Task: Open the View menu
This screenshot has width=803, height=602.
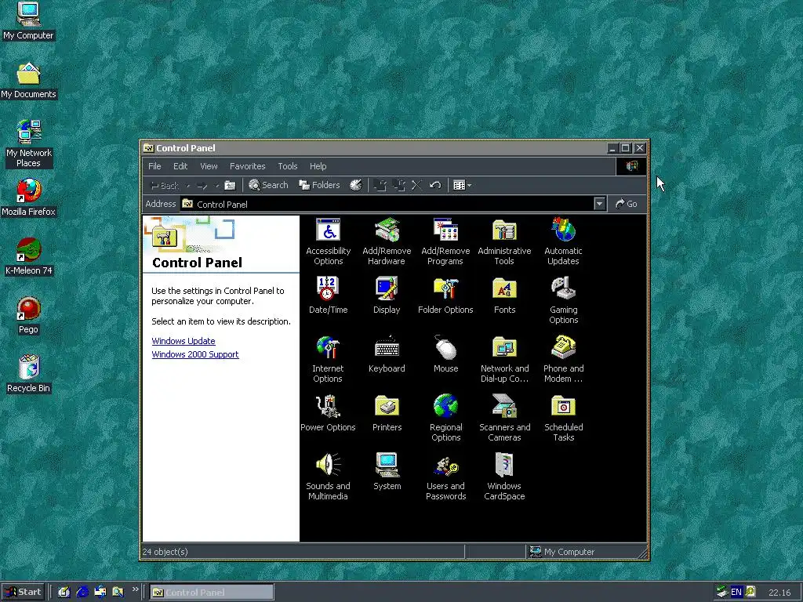Action: (x=209, y=166)
